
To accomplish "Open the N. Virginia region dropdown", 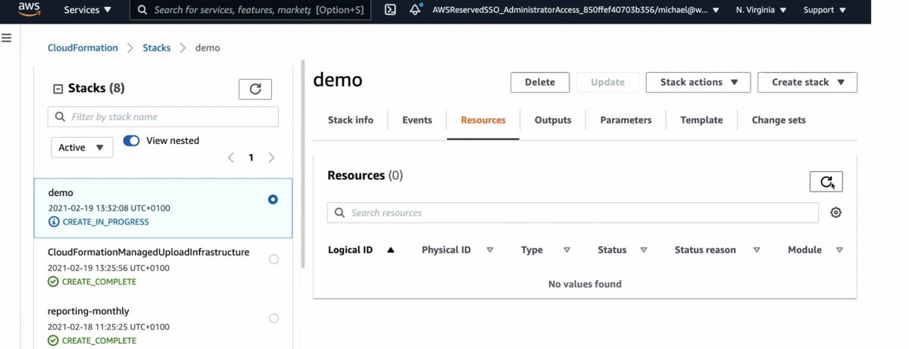I will [x=761, y=10].
